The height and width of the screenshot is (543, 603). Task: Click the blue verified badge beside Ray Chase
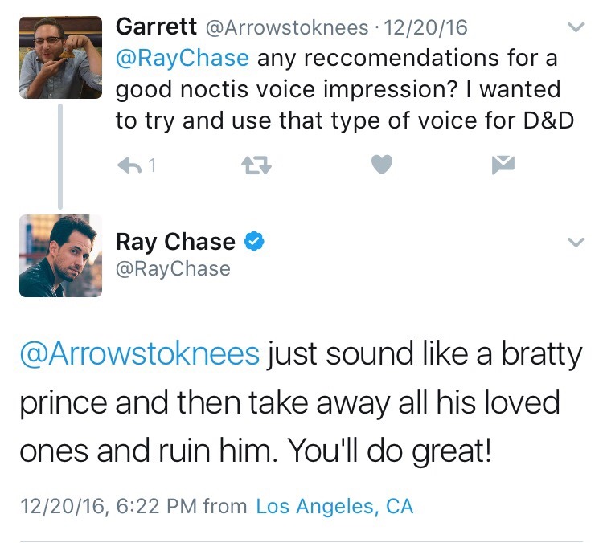click(255, 241)
